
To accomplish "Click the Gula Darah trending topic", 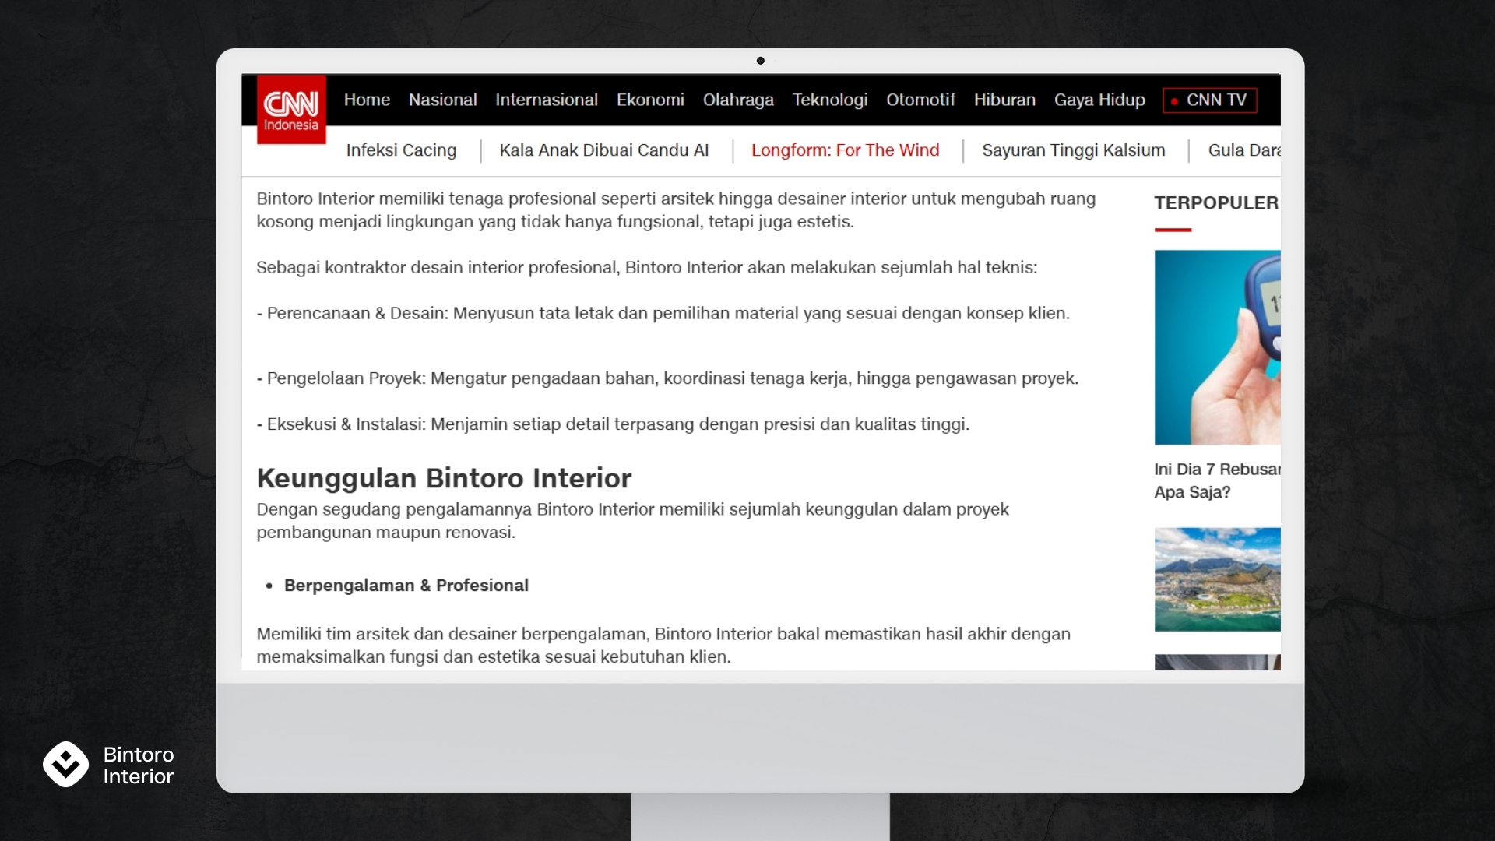I will click(x=1243, y=150).
